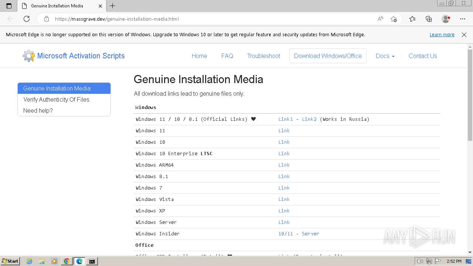Open the Windows 7 Link
The height and width of the screenshot is (266, 473).
284,188
